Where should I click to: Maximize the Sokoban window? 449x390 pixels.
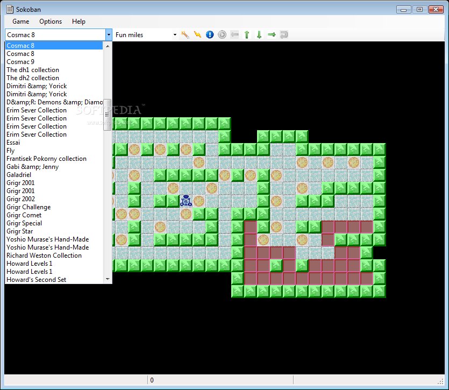[419, 10]
